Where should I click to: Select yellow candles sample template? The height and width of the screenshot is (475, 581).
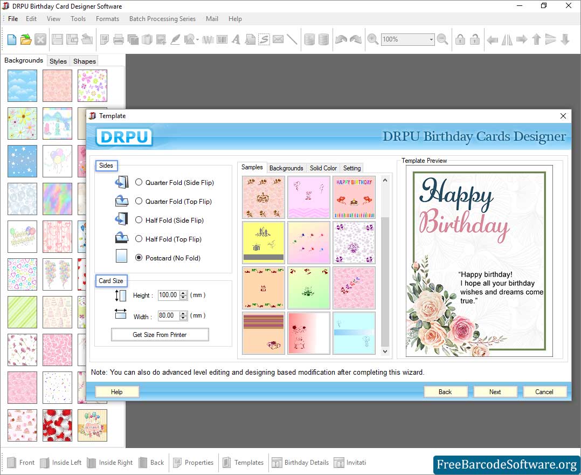(264, 243)
